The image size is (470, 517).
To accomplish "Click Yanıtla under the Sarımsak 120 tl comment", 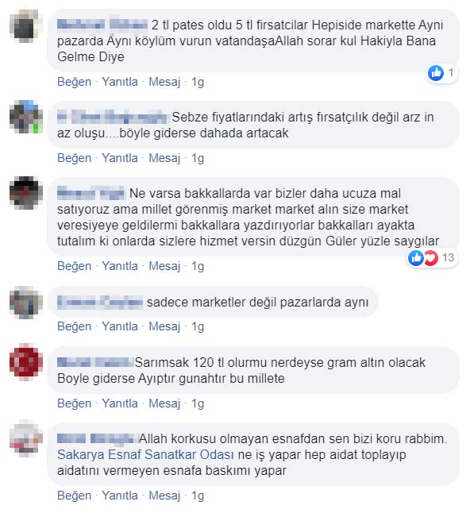I will [x=120, y=403].
